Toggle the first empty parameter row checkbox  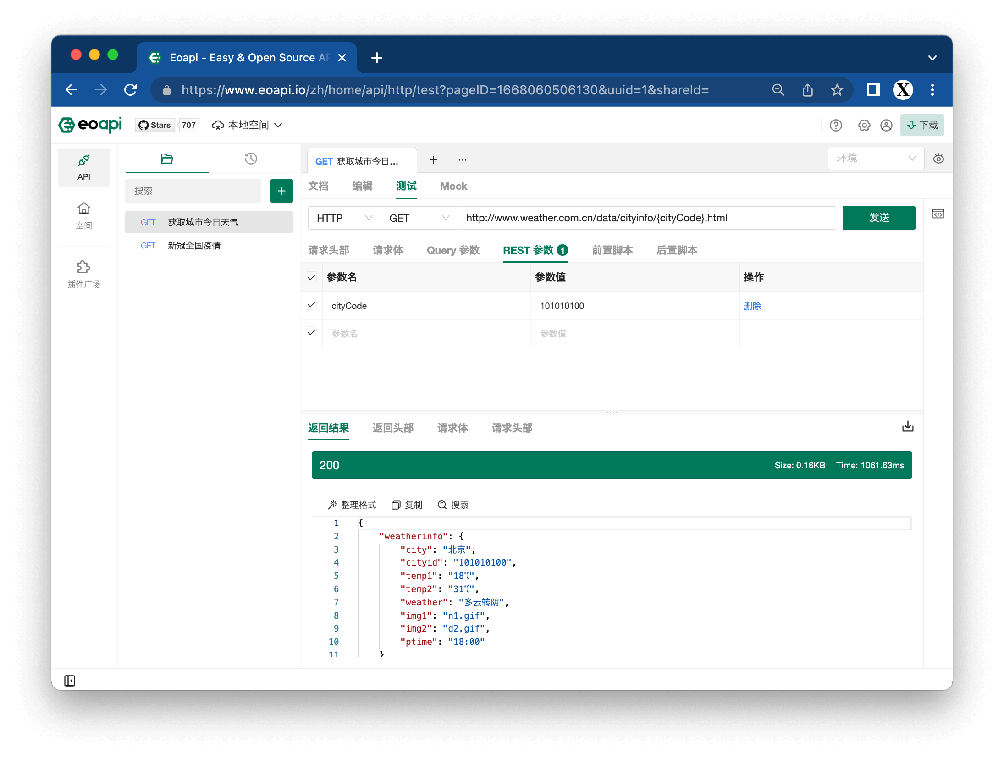pyautogui.click(x=311, y=334)
